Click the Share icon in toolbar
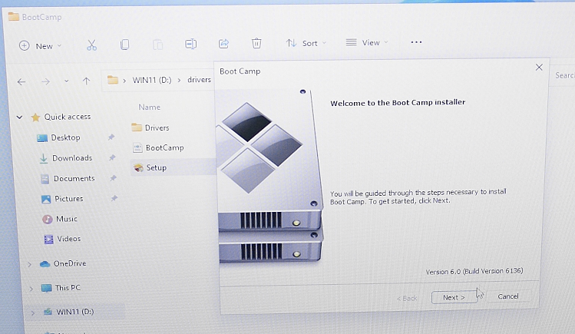The height and width of the screenshot is (334, 575). [x=223, y=44]
